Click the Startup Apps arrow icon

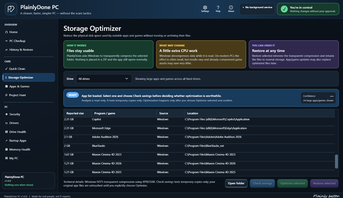click(x=6, y=141)
